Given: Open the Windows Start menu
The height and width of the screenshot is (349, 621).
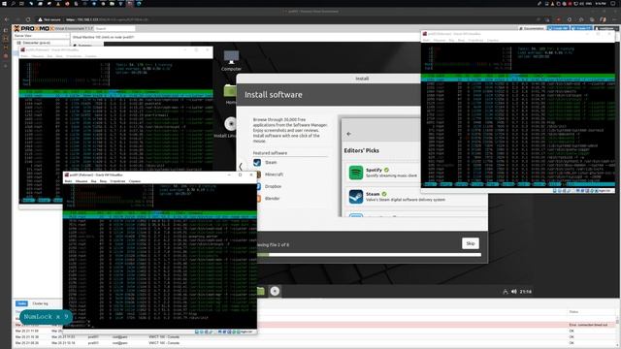Looking at the screenshot, I should click(x=4, y=3).
